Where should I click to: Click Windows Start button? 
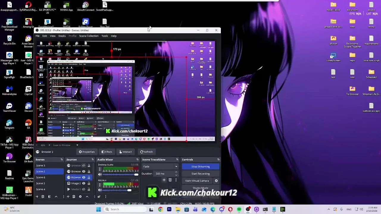click(x=99, y=209)
